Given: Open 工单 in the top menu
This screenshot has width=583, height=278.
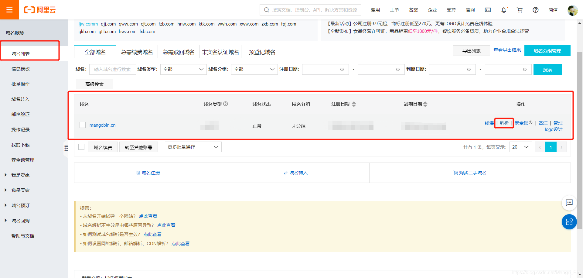Looking at the screenshot, I should pyautogui.click(x=394, y=10).
